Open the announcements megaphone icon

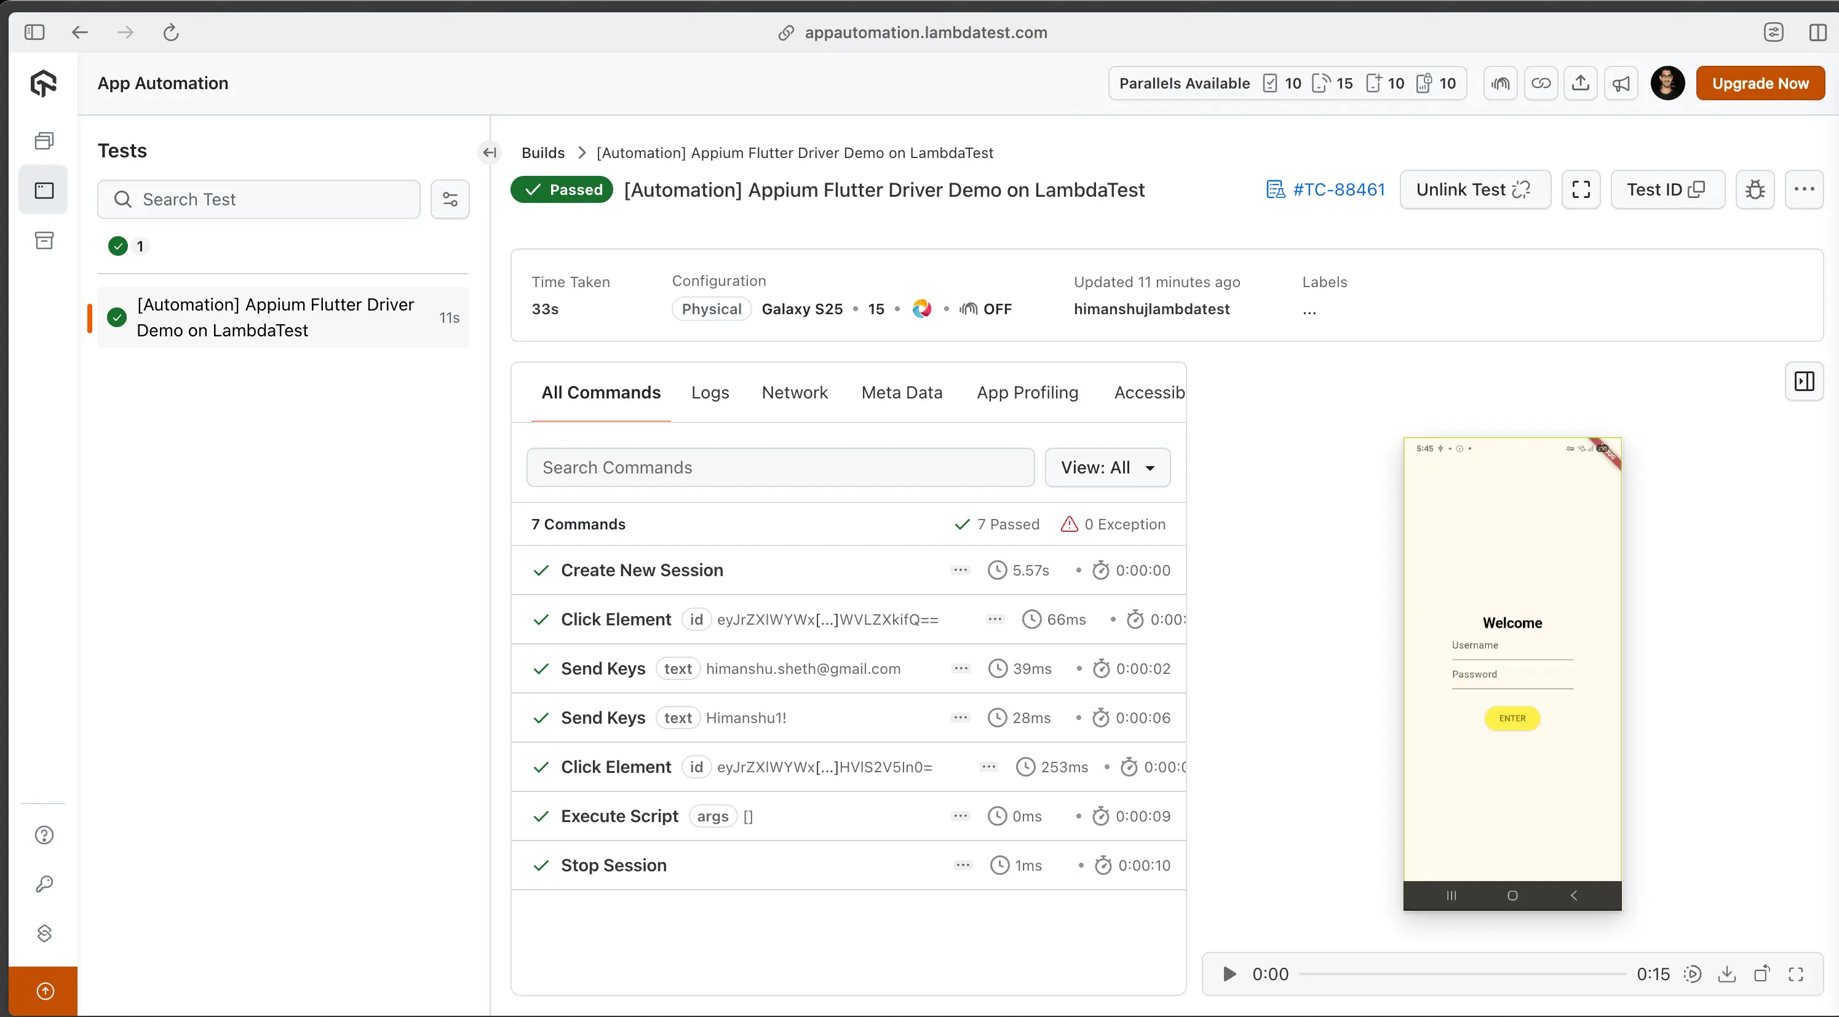(1621, 84)
